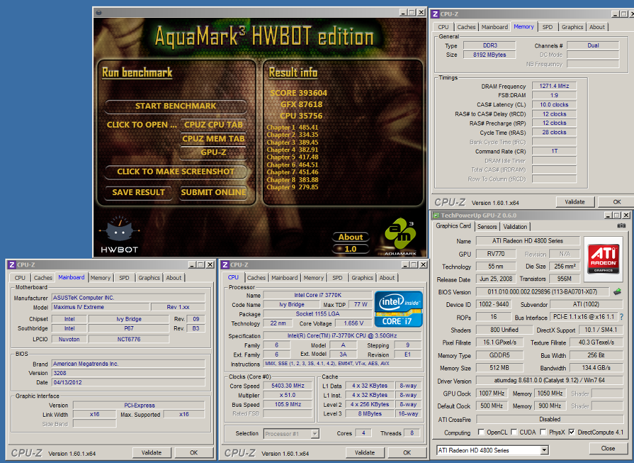Click the GPU-Z title bar icon
Screen dimensions: 634x463
coord(436,216)
